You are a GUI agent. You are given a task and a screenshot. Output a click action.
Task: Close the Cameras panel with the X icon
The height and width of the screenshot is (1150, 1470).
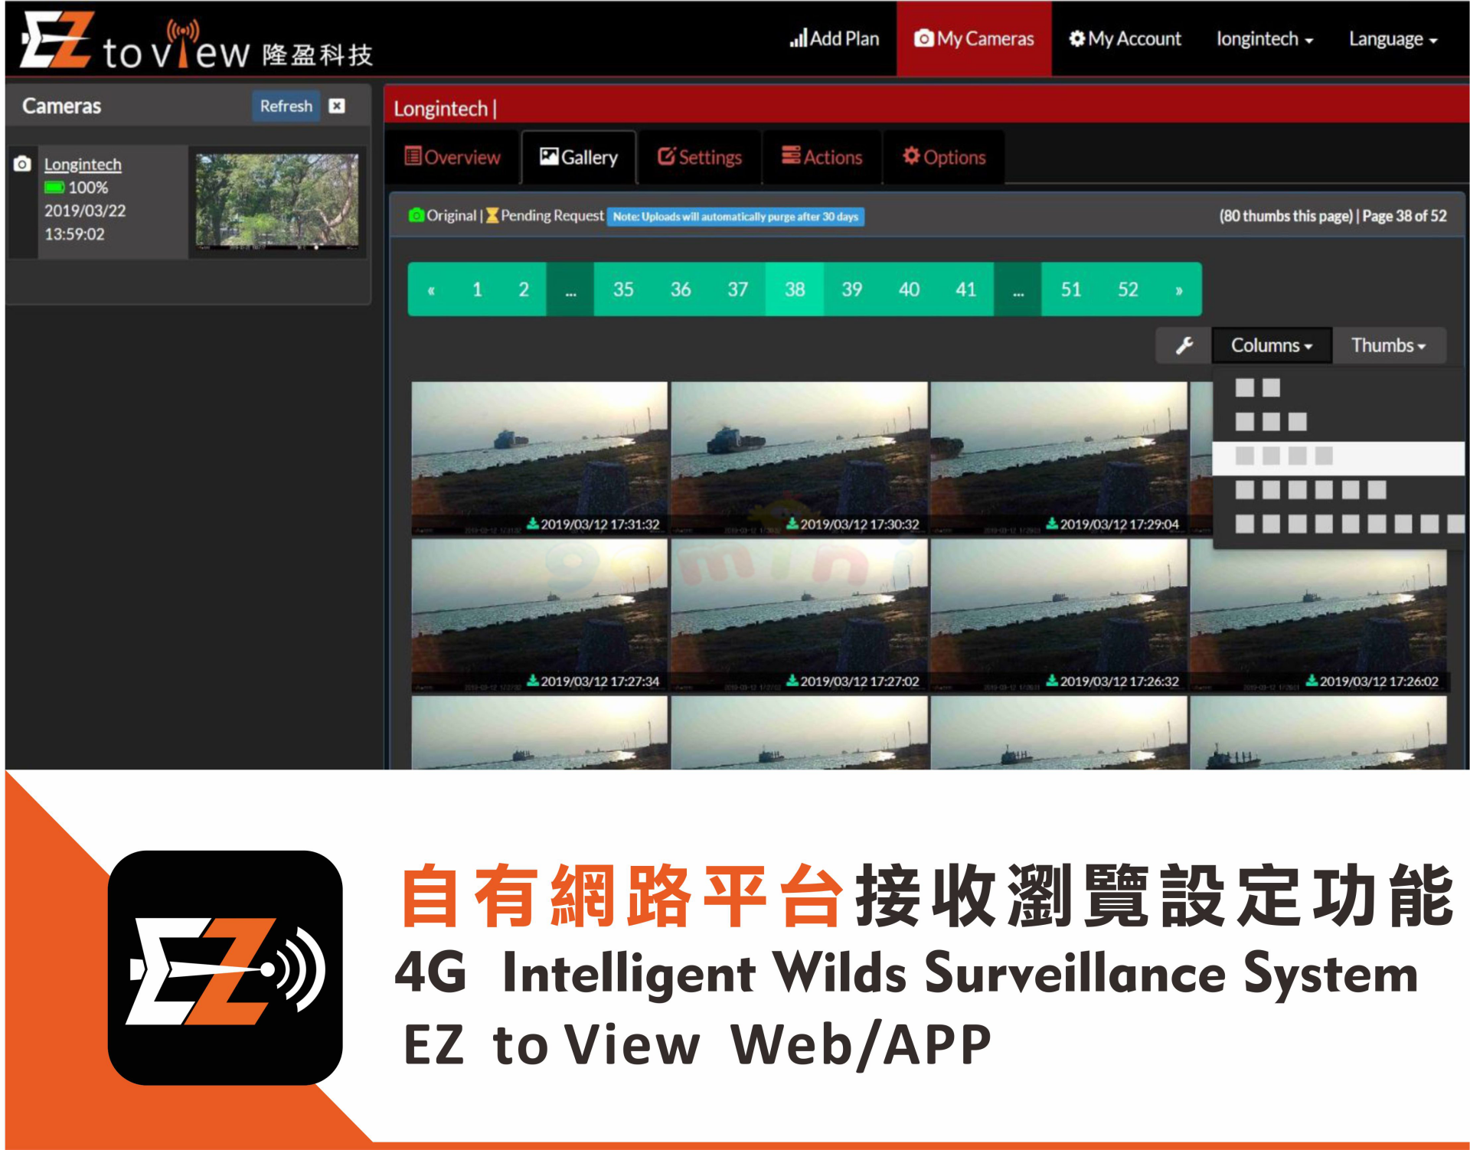[x=337, y=106]
